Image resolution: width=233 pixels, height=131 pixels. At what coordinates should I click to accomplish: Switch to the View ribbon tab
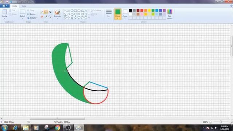(x=24, y=6)
